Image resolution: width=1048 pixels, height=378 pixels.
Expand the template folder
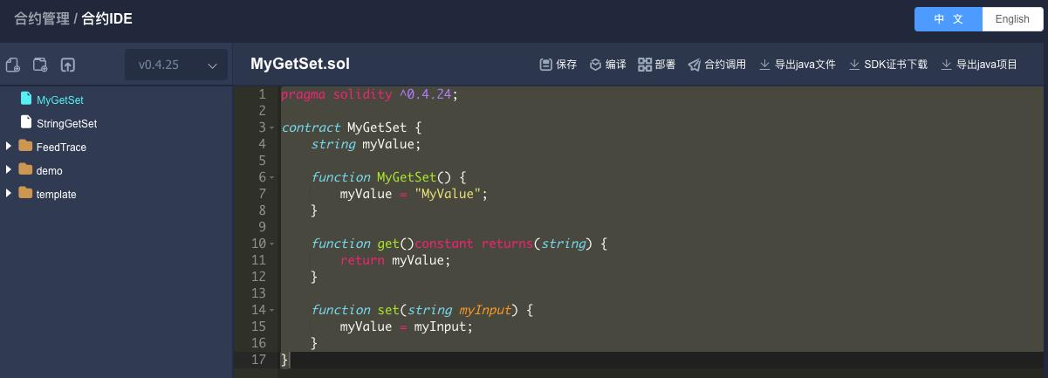pos(9,194)
